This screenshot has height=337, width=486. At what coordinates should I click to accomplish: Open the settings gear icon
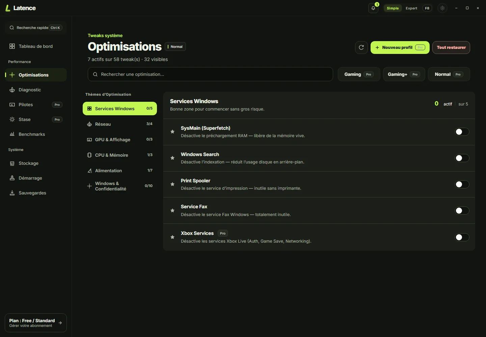442,8
